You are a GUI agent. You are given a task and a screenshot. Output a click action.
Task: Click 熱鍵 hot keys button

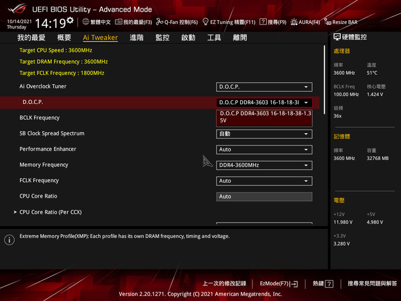tap(322, 284)
